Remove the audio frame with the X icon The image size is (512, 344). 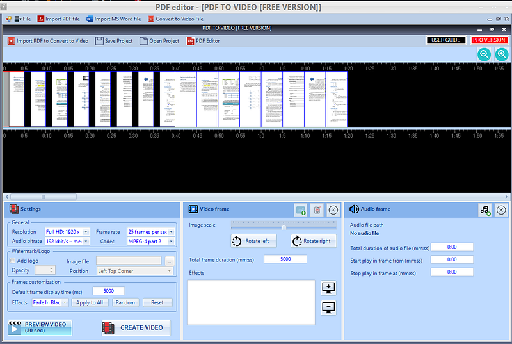[501, 209]
